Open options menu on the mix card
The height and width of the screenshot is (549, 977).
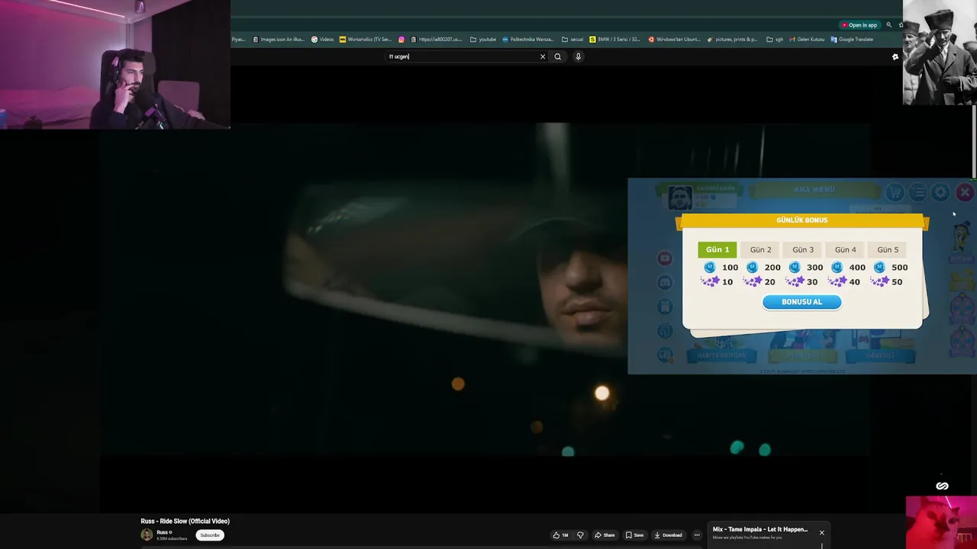(821, 546)
